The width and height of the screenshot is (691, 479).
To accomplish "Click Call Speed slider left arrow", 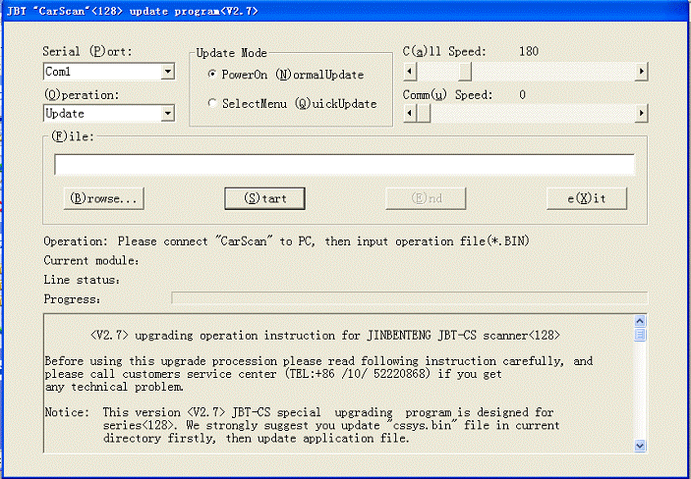I will pos(411,72).
